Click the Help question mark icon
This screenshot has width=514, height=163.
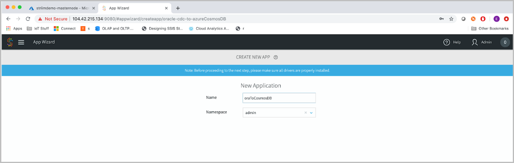447,42
